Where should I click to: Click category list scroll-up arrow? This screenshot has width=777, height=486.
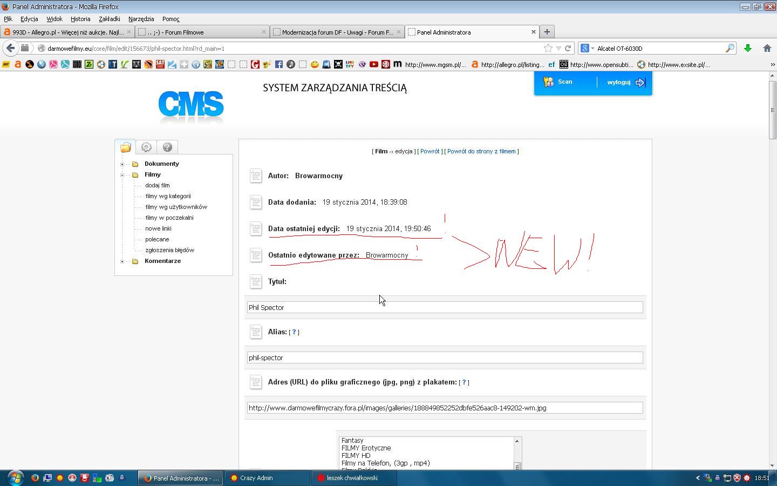point(517,441)
